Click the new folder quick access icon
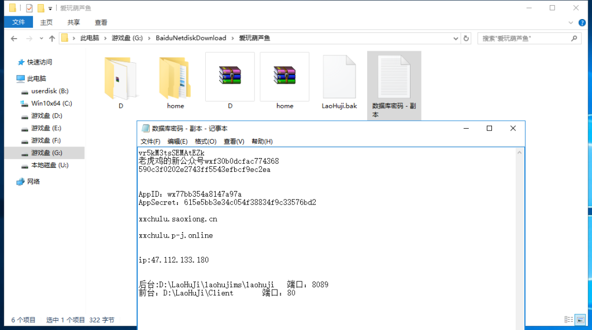 tap(41, 8)
